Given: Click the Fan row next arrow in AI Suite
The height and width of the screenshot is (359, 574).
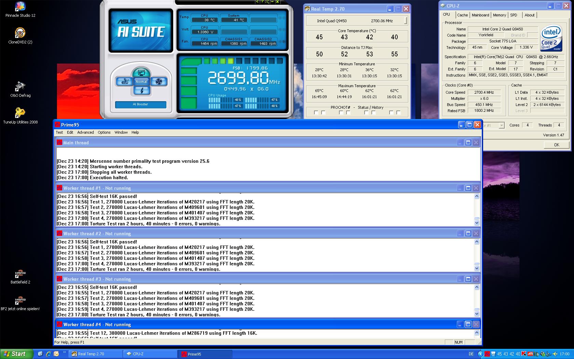Looking at the screenshot, I should (x=284, y=42).
